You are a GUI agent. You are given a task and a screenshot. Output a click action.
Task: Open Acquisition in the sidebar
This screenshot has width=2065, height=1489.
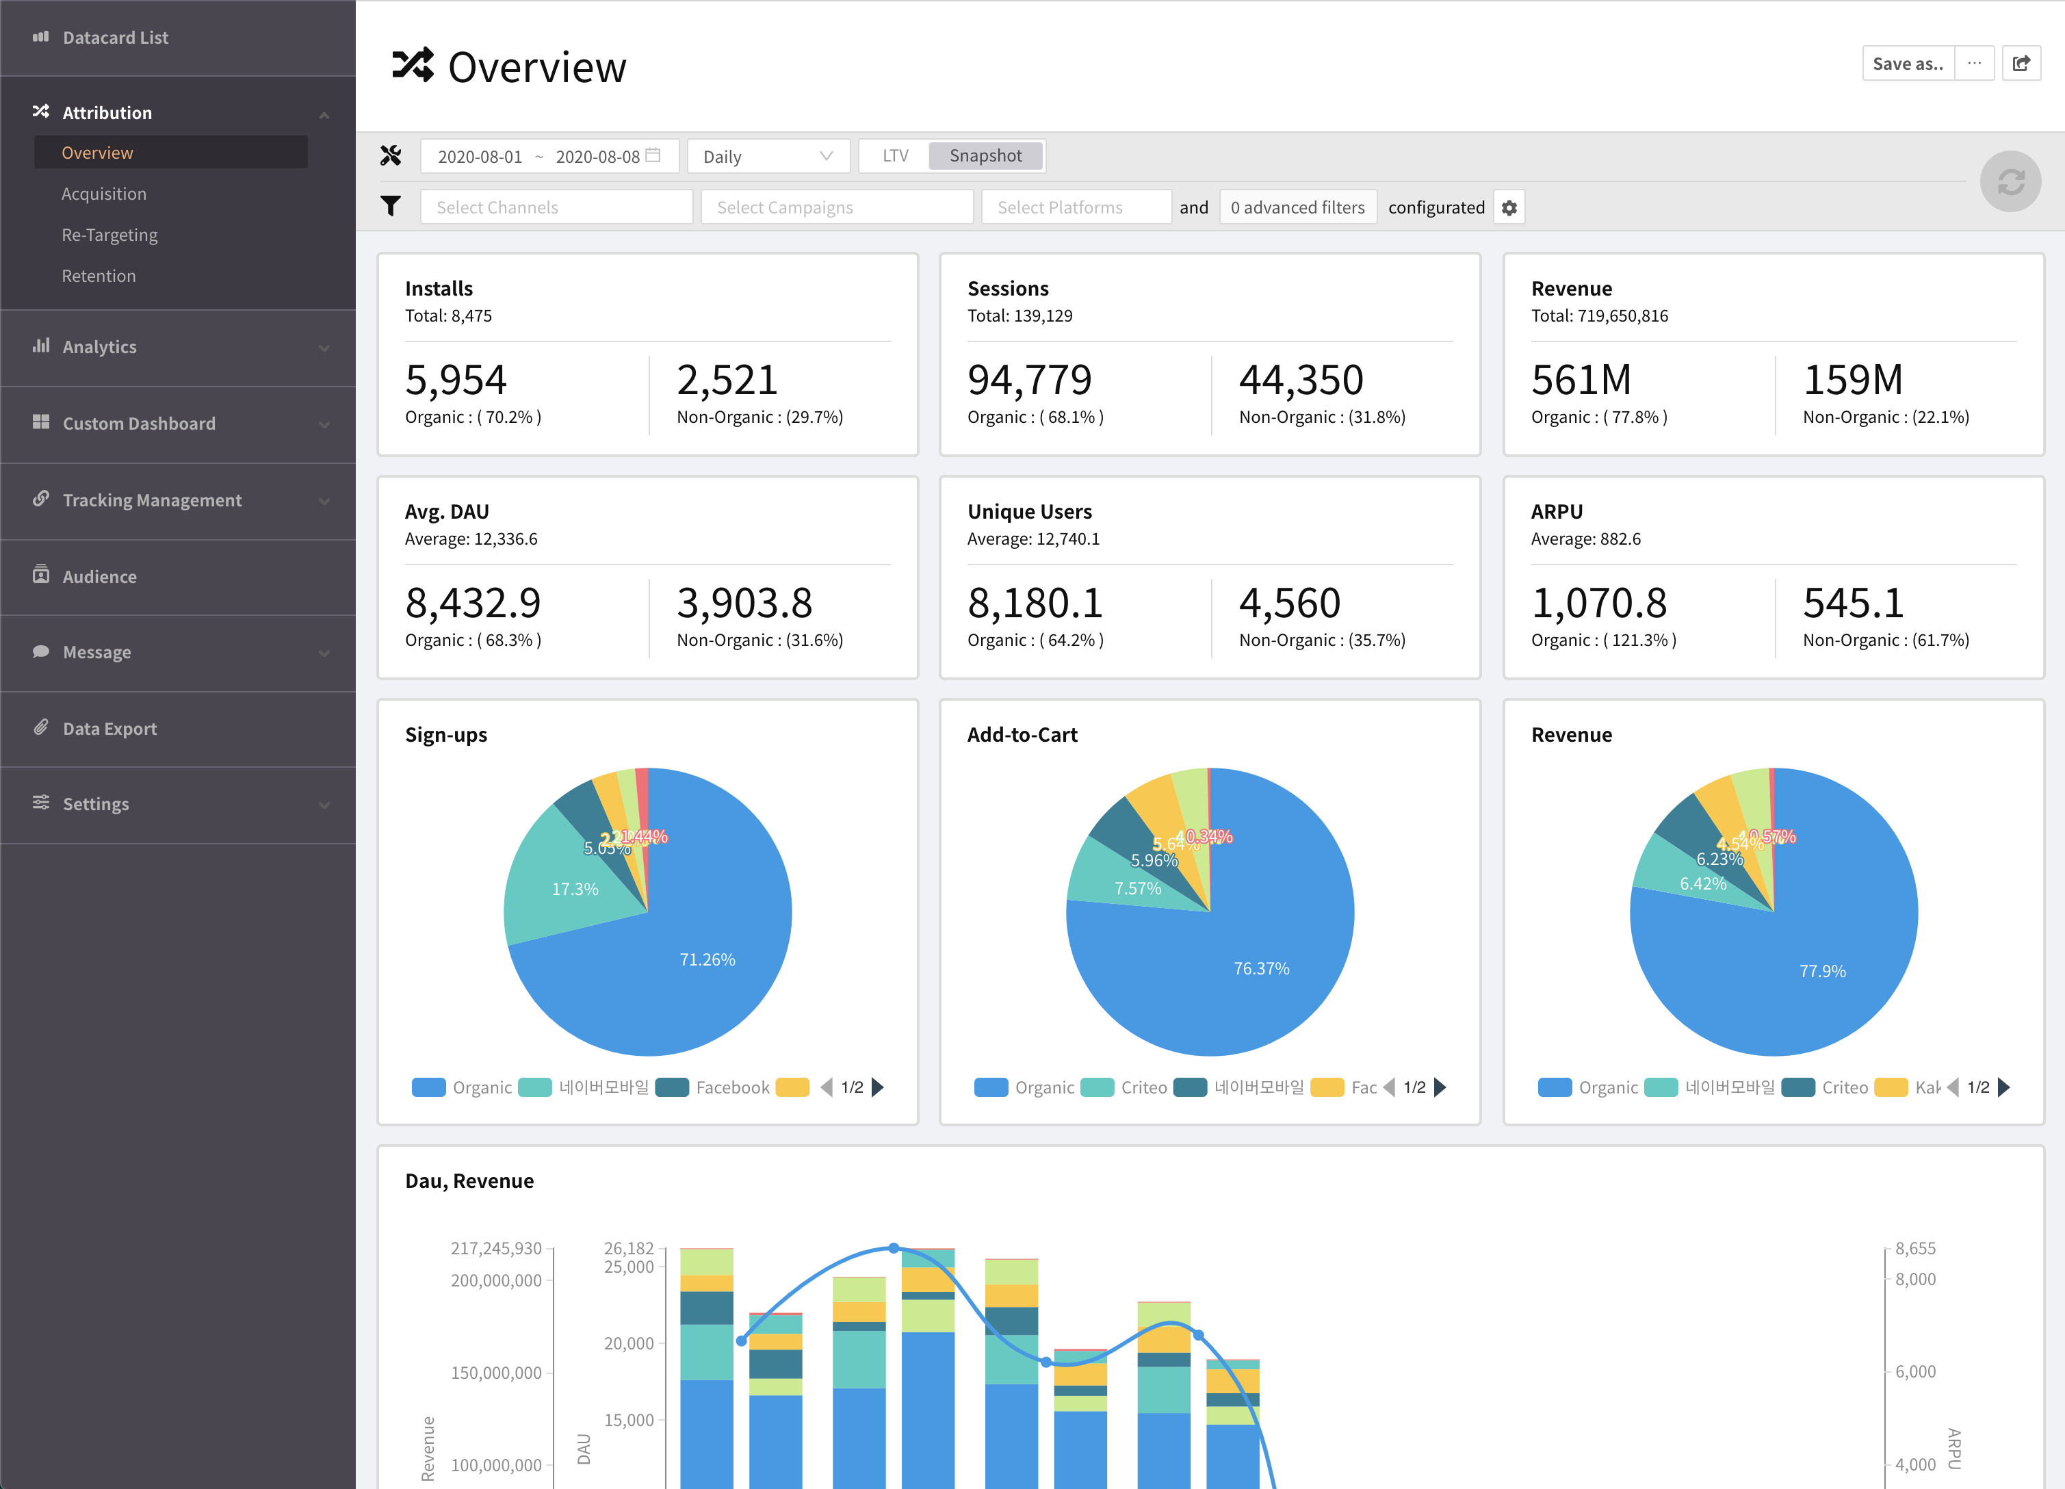point(104,194)
